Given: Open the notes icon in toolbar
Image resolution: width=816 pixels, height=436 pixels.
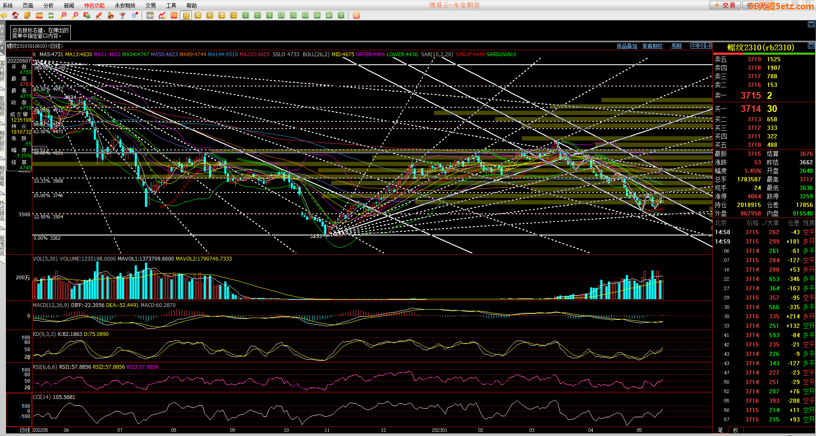Looking at the screenshot, I should point(27,15).
